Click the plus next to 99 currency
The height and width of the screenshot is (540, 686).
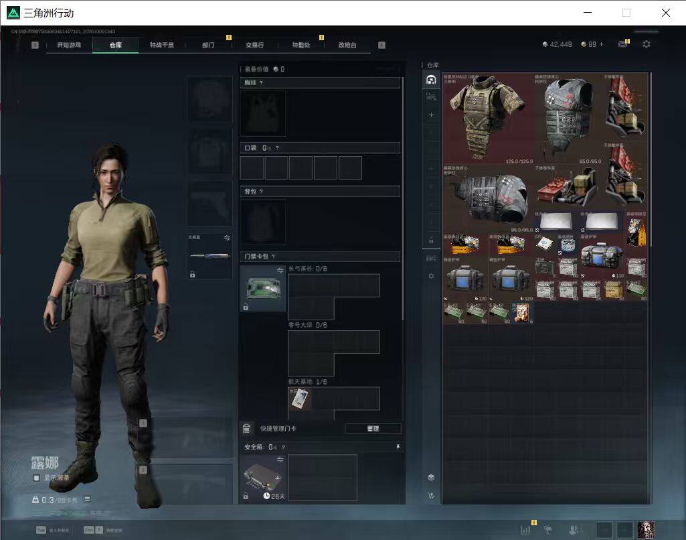[x=602, y=44]
